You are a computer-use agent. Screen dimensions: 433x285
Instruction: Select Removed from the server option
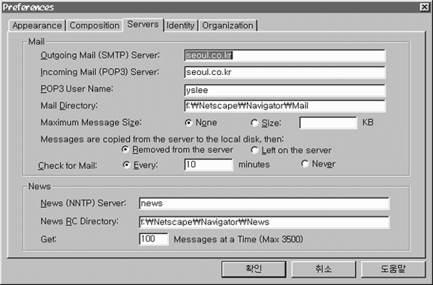point(125,149)
